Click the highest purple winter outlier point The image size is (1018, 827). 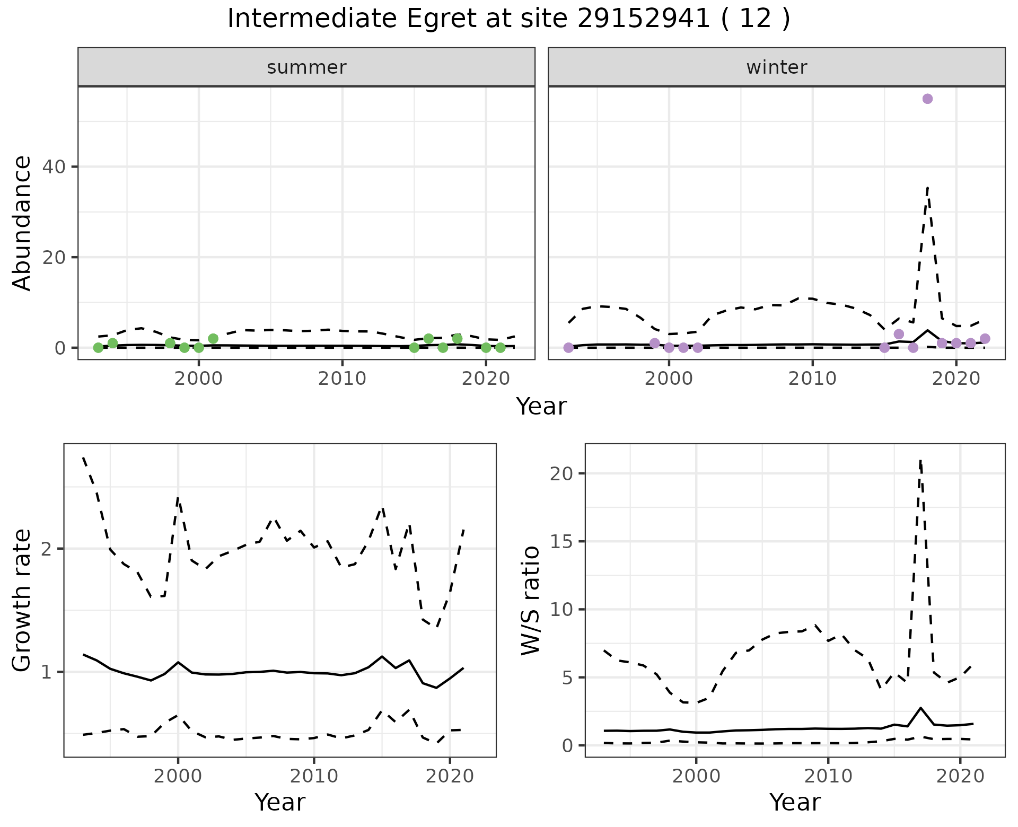point(927,99)
